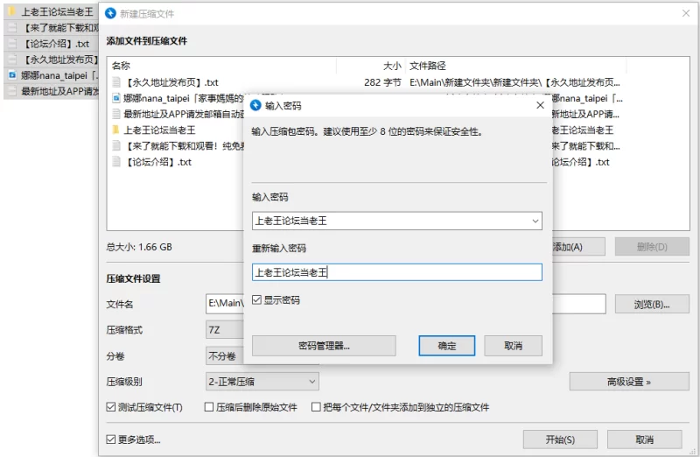Open the 压缩级别 dropdown showing 2-正常压缩

[262, 382]
